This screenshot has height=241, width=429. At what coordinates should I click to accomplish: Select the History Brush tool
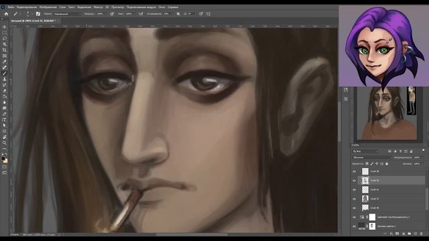[5, 85]
